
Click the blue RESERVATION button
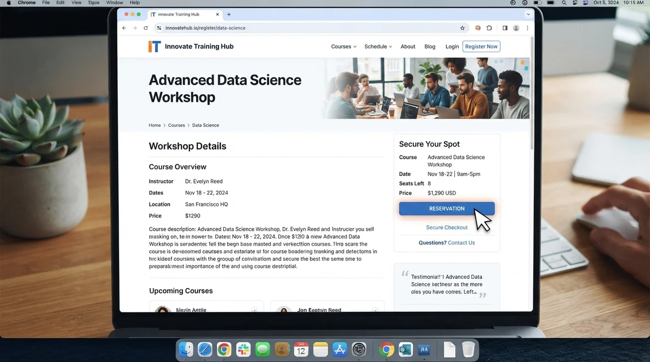pyautogui.click(x=447, y=209)
